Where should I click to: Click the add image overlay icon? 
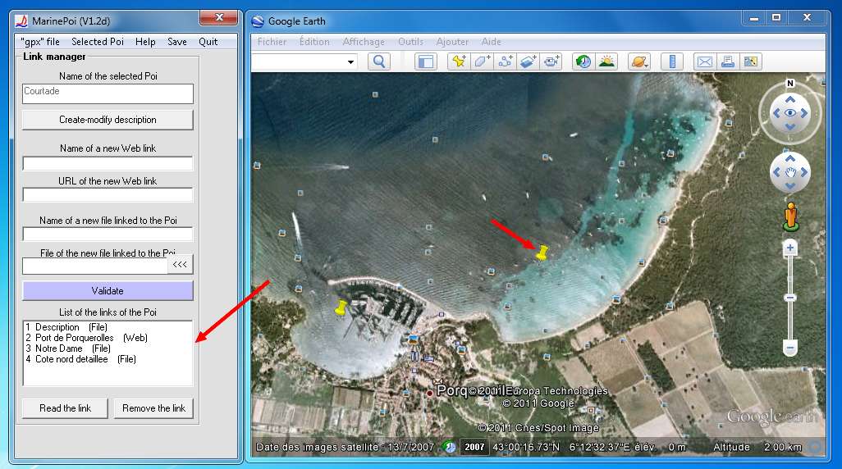point(528,61)
